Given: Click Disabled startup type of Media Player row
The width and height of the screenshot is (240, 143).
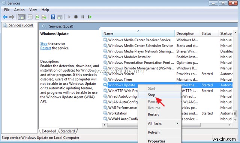Looking at the screenshot, I should click(226, 51).
